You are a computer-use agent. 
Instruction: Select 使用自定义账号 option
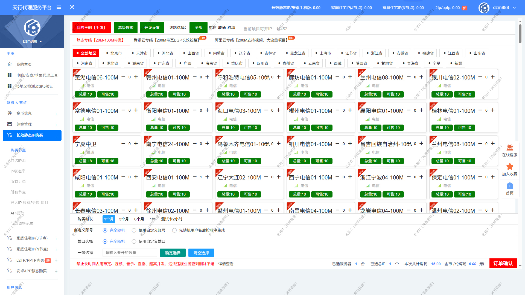point(134,230)
